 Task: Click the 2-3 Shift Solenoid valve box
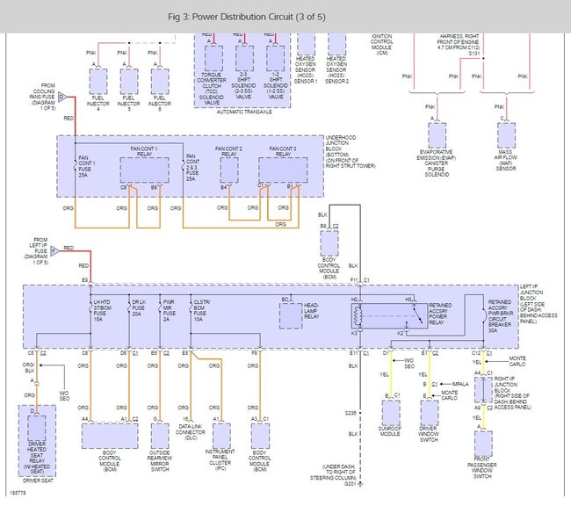[244, 58]
